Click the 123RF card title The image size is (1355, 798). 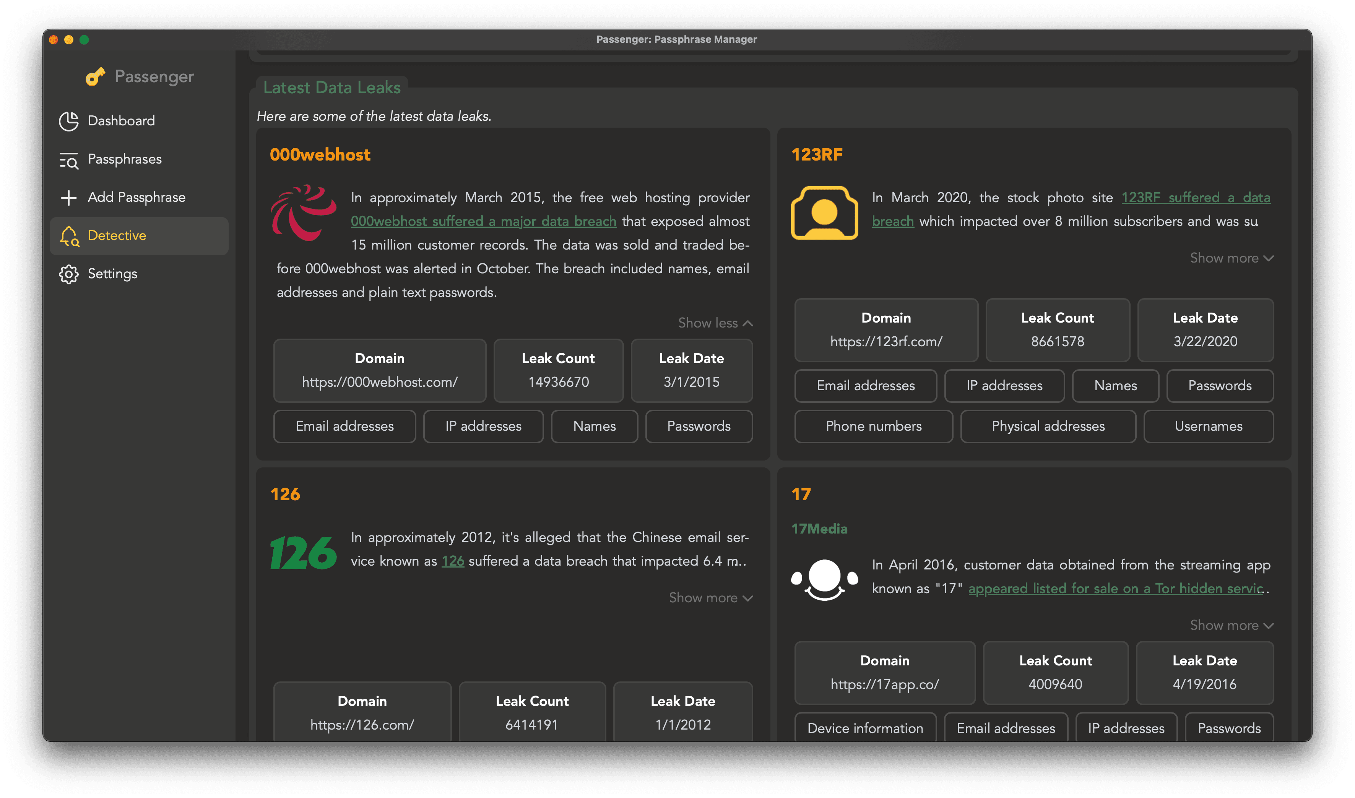(x=817, y=155)
